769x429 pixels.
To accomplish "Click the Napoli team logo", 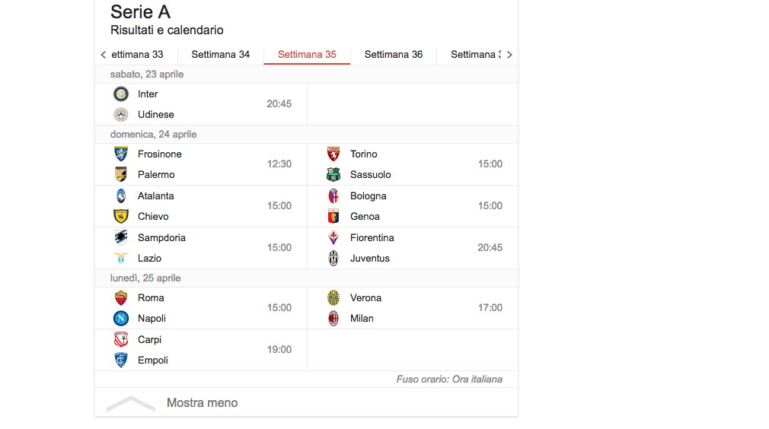I will click(x=120, y=318).
